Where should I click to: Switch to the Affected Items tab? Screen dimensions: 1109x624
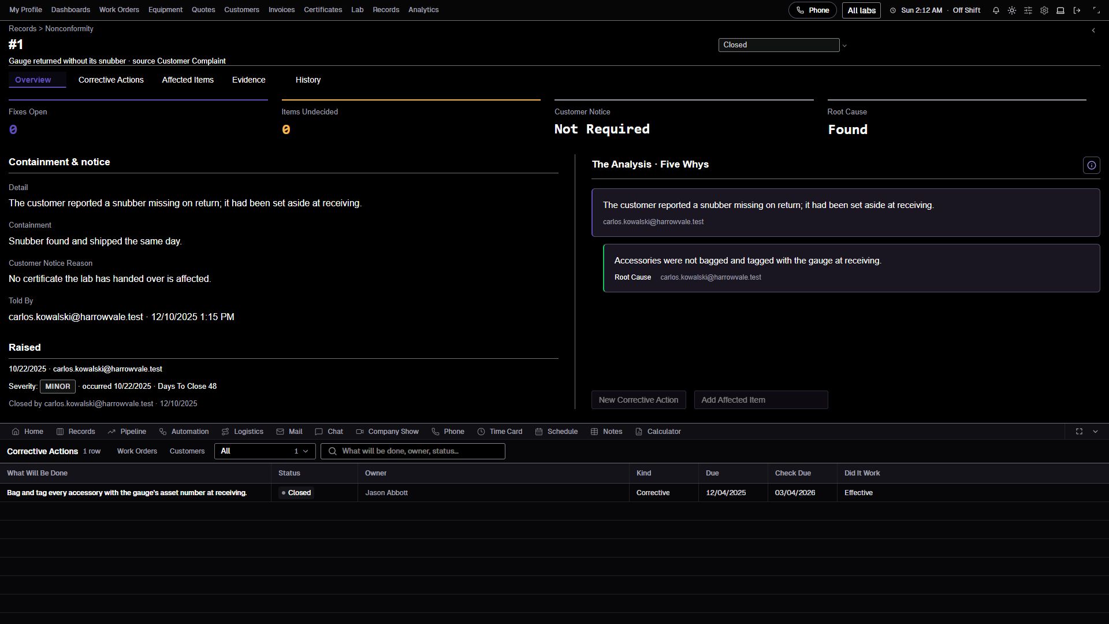(188, 80)
